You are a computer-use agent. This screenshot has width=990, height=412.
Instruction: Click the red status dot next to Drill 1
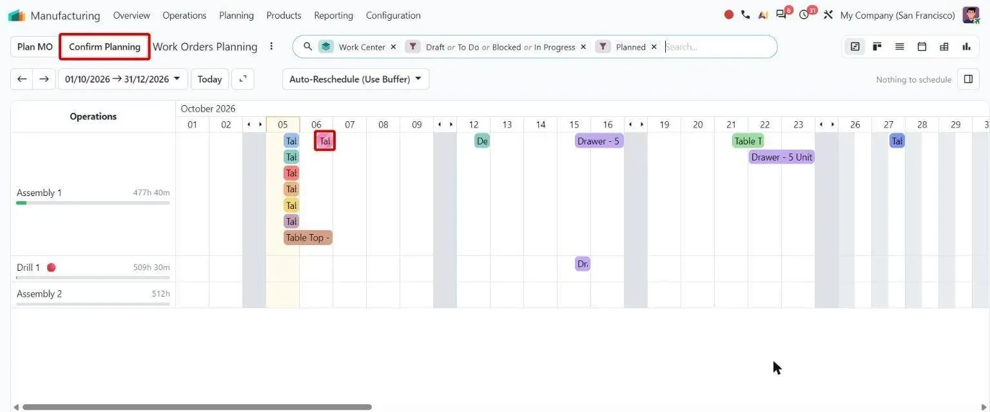[52, 268]
